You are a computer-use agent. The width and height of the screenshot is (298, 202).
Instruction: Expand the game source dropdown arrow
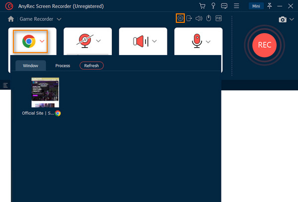(x=42, y=41)
